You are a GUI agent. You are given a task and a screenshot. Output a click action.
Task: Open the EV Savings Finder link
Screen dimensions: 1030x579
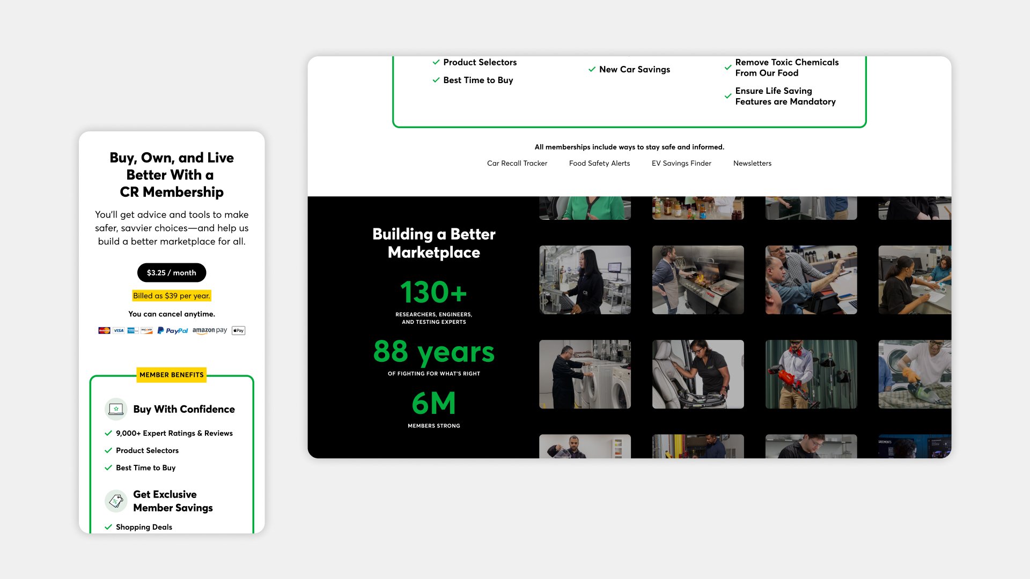[x=681, y=164]
